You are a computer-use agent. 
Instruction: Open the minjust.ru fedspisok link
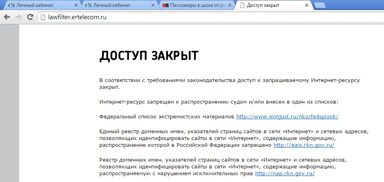(287, 117)
